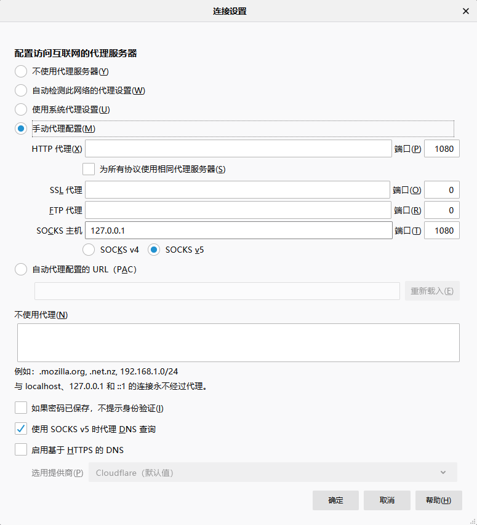This screenshot has height=525, width=477.
Task: Click the SOCKS port field
Action: pyautogui.click(x=441, y=231)
